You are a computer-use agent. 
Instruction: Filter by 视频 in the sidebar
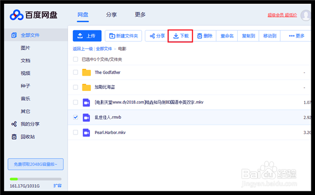pos(25,73)
